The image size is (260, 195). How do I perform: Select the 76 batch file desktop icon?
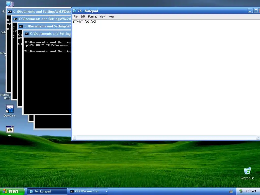[x=10, y=132]
